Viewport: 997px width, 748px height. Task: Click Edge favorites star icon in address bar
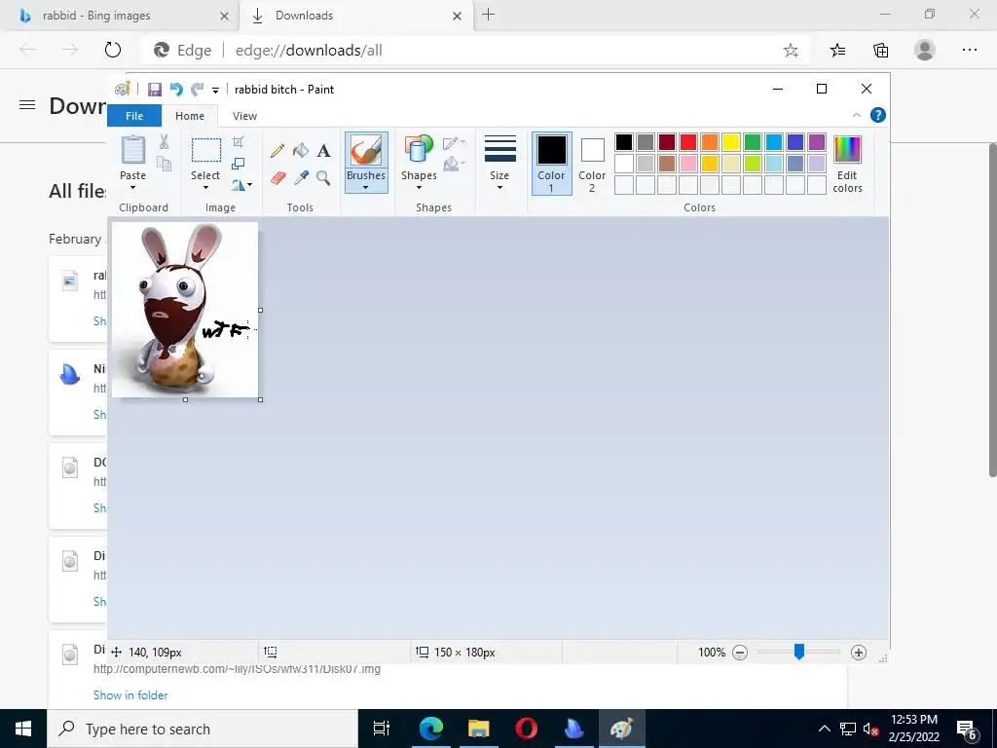pyautogui.click(x=791, y=51)
